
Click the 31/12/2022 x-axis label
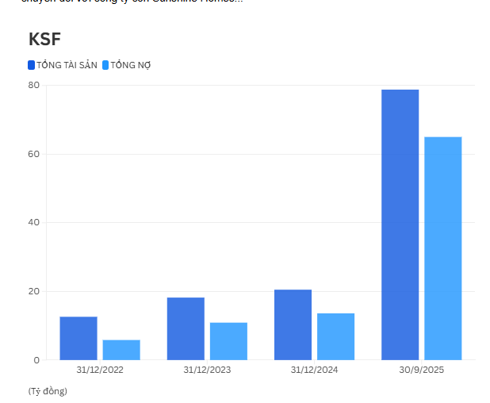[100, 370]
